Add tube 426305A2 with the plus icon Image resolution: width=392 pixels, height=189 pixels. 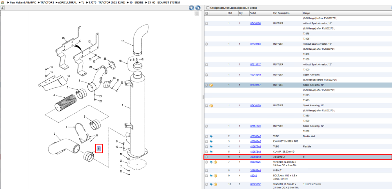tap(207, 136)
